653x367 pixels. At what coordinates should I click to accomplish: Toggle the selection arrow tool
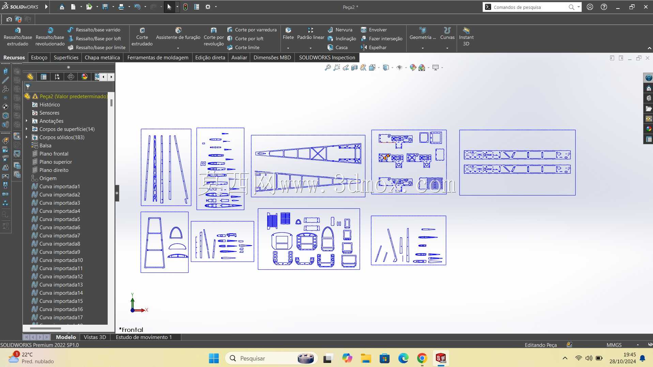(x=169, y=7)
